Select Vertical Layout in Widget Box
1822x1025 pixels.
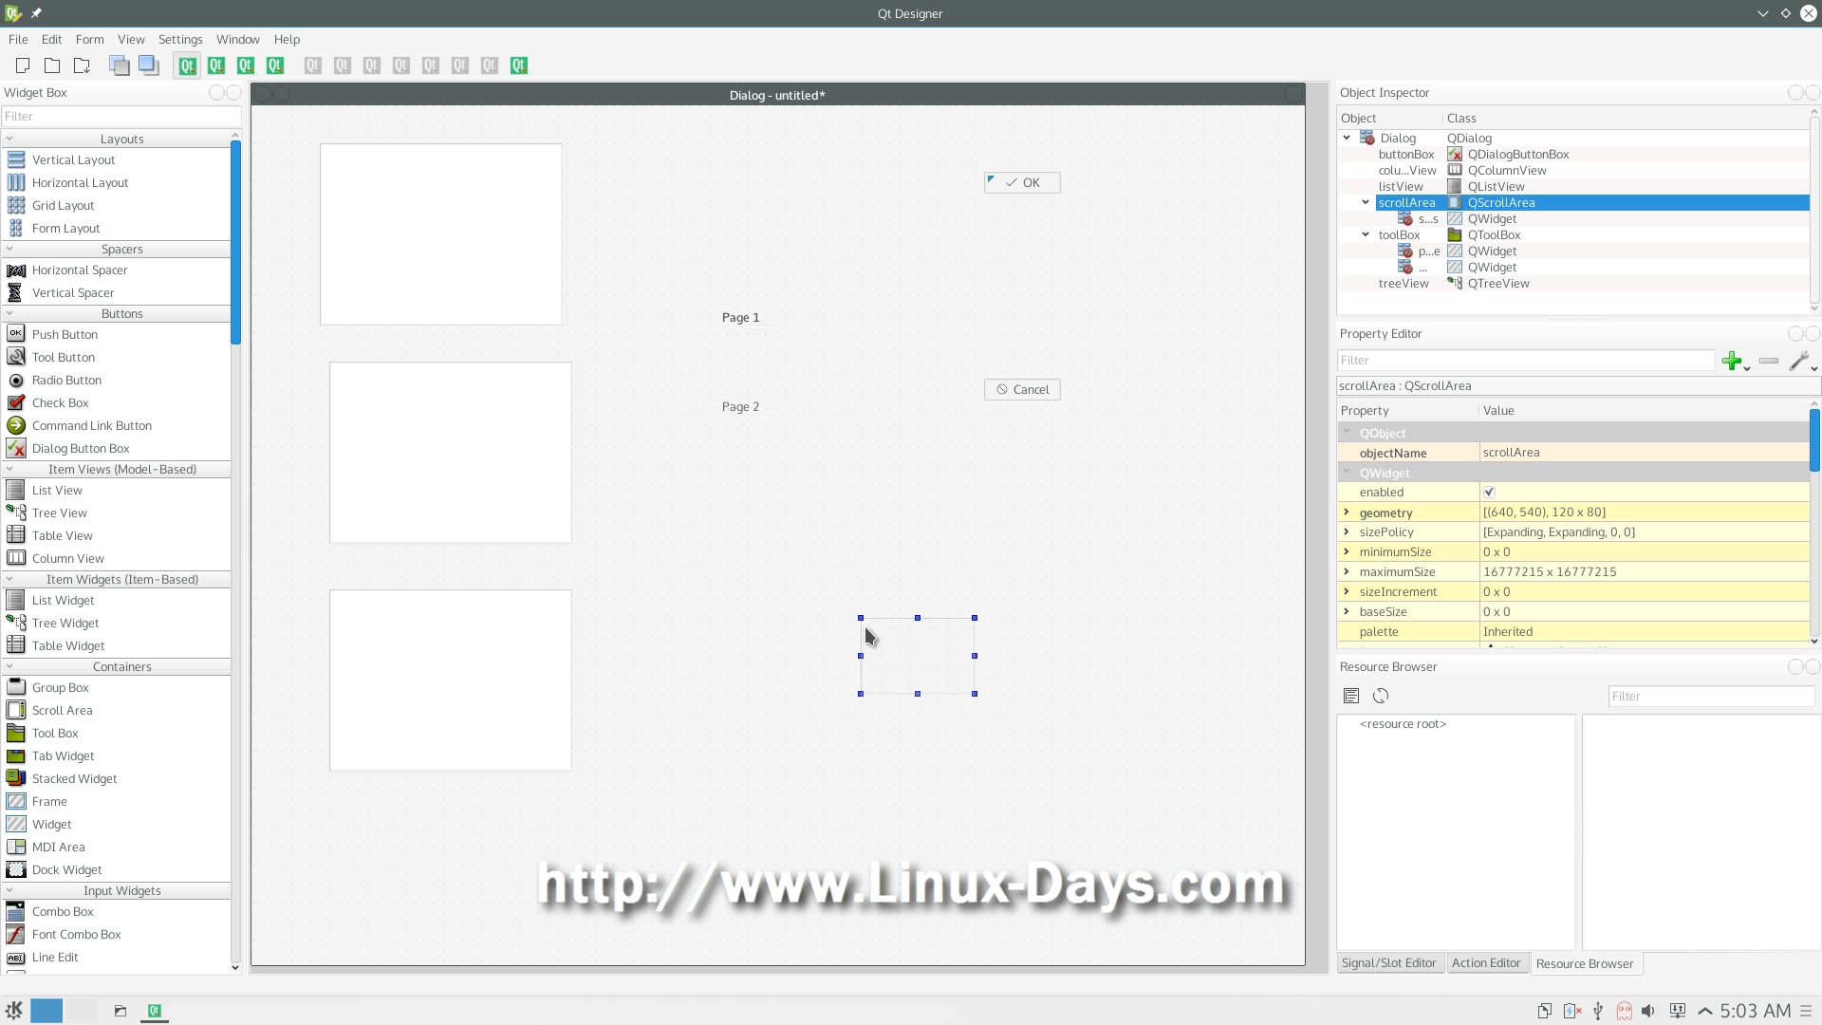pos(73,159)
